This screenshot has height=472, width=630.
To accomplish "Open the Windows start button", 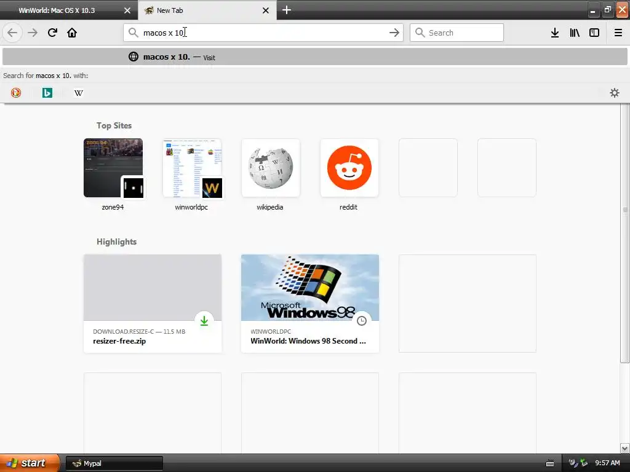I will click(29, 463).
